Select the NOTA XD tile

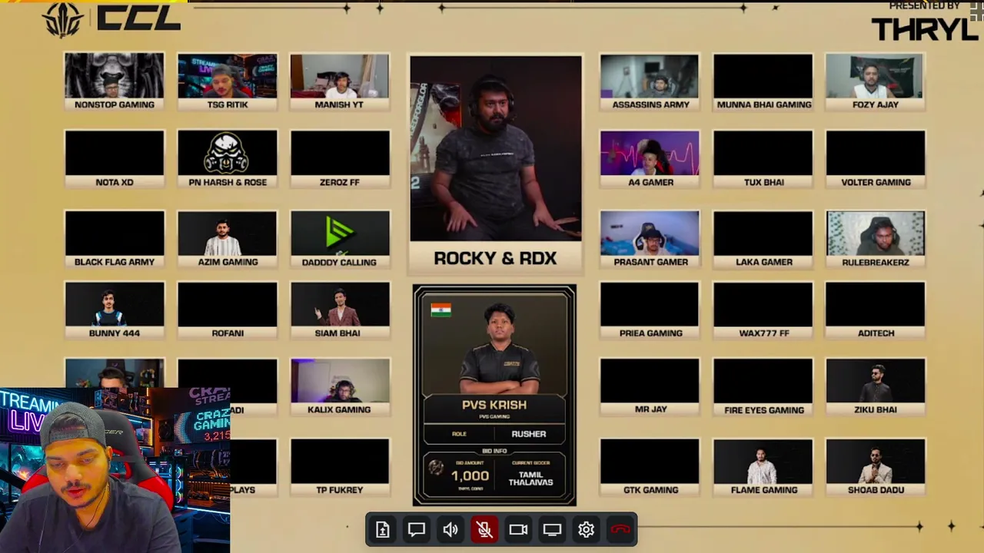click(x=115, y=159)
